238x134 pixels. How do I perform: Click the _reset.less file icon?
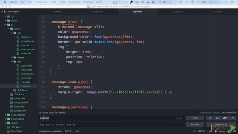pyautogui.click(x=18, y=78)
